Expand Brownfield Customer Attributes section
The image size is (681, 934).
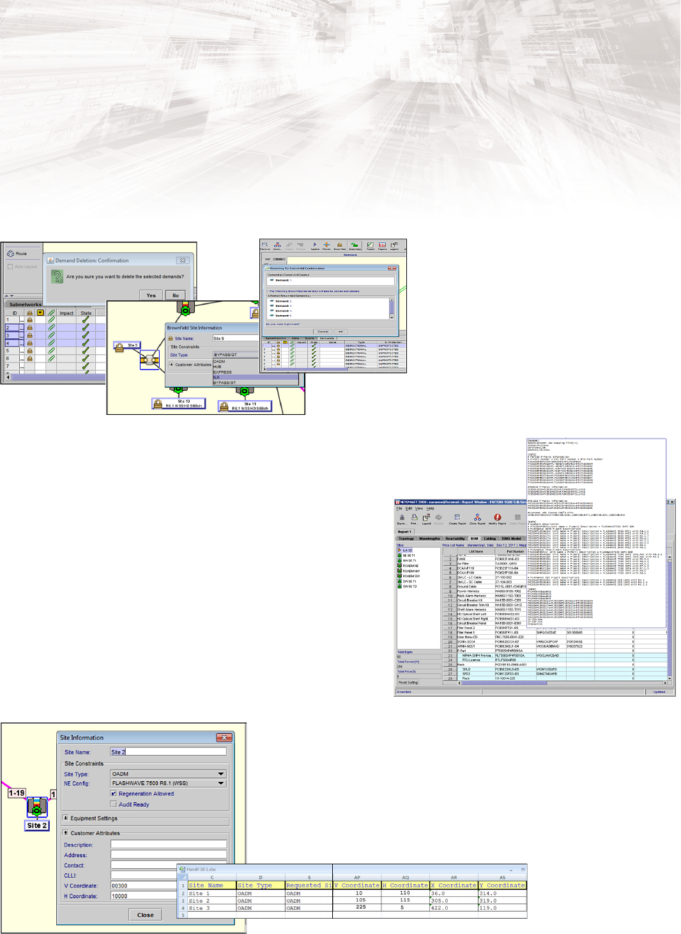coord(171,364)
